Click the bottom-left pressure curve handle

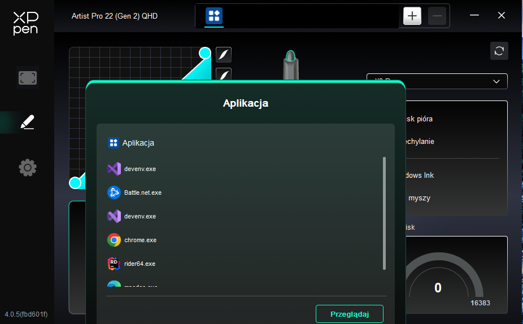75,182
